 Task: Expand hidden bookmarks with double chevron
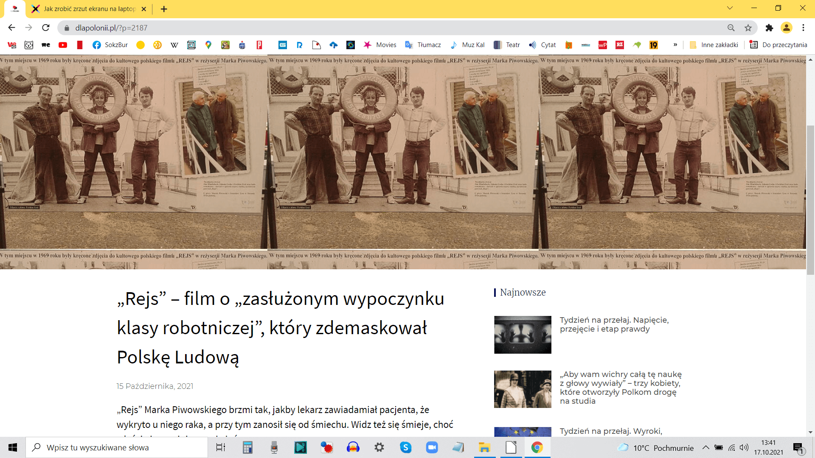[675, 45]
